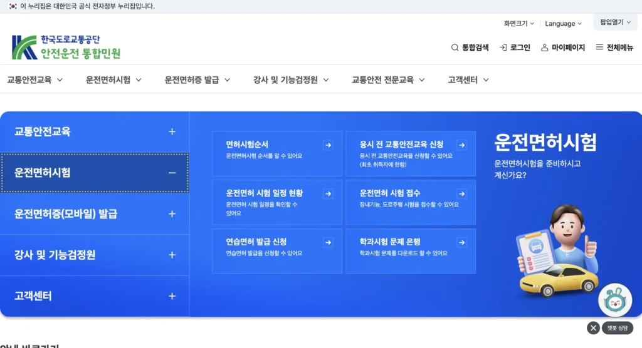The height and width of the screenshot is (348, 642).
Task: Select 고객센터 tab label in side panel
Action: coord(33,296)
